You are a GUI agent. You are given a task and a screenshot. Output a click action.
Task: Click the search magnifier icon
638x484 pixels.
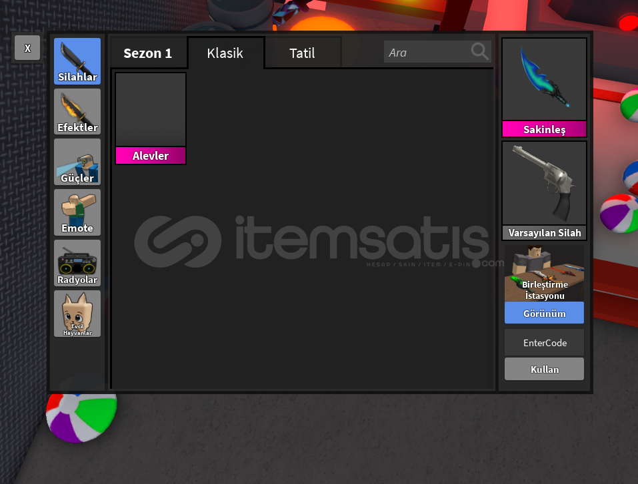tap(480, 52)
